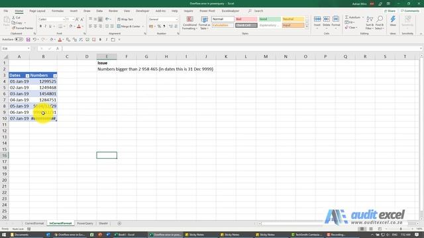Click the Insert Function fx button
This screenshot has width=424, height=238.
pyautogui.click(x=58, y=48)
